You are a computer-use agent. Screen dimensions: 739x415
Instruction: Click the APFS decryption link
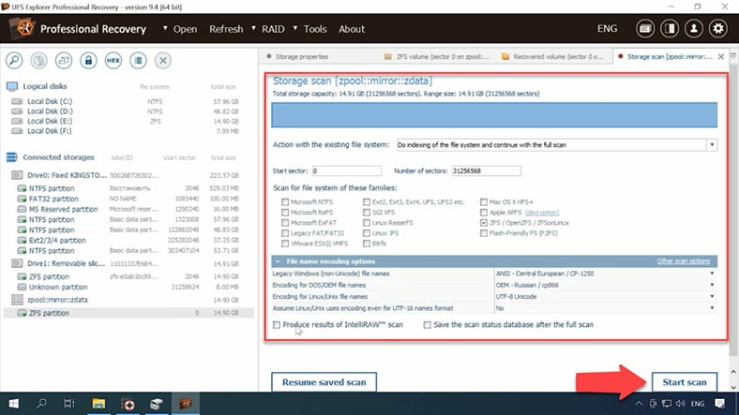[x=542, y=213]
